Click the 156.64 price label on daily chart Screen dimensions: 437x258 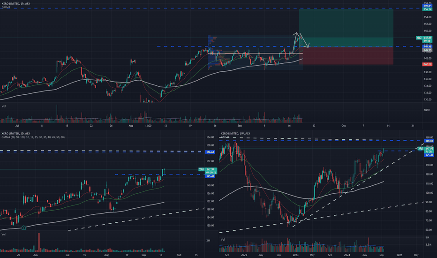pyautogui.click(x=210, y=152)
